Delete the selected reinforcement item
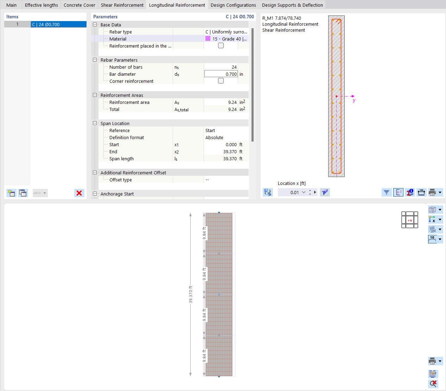This screenshot has width=446, height=391. click(x=79, y=193)
